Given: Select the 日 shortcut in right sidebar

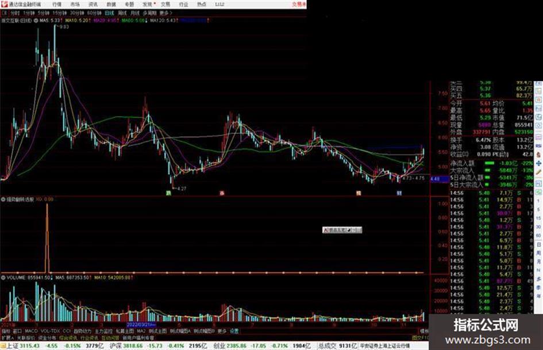Looking at the screenshot, I should point(538,245).
